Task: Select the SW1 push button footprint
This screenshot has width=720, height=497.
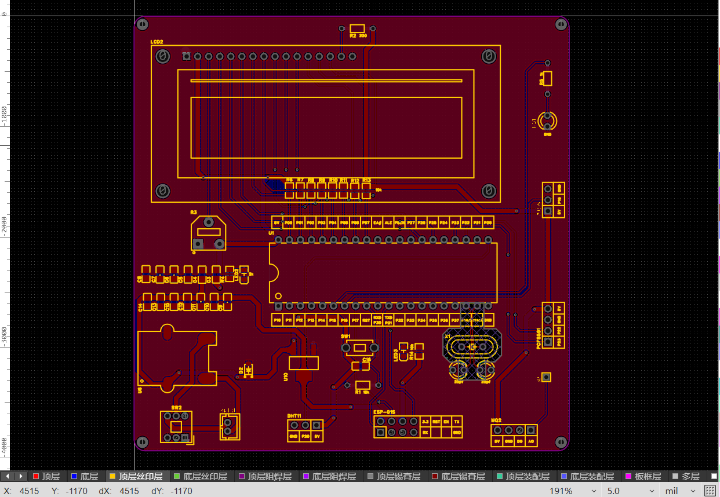Action: tap(360, 348)
